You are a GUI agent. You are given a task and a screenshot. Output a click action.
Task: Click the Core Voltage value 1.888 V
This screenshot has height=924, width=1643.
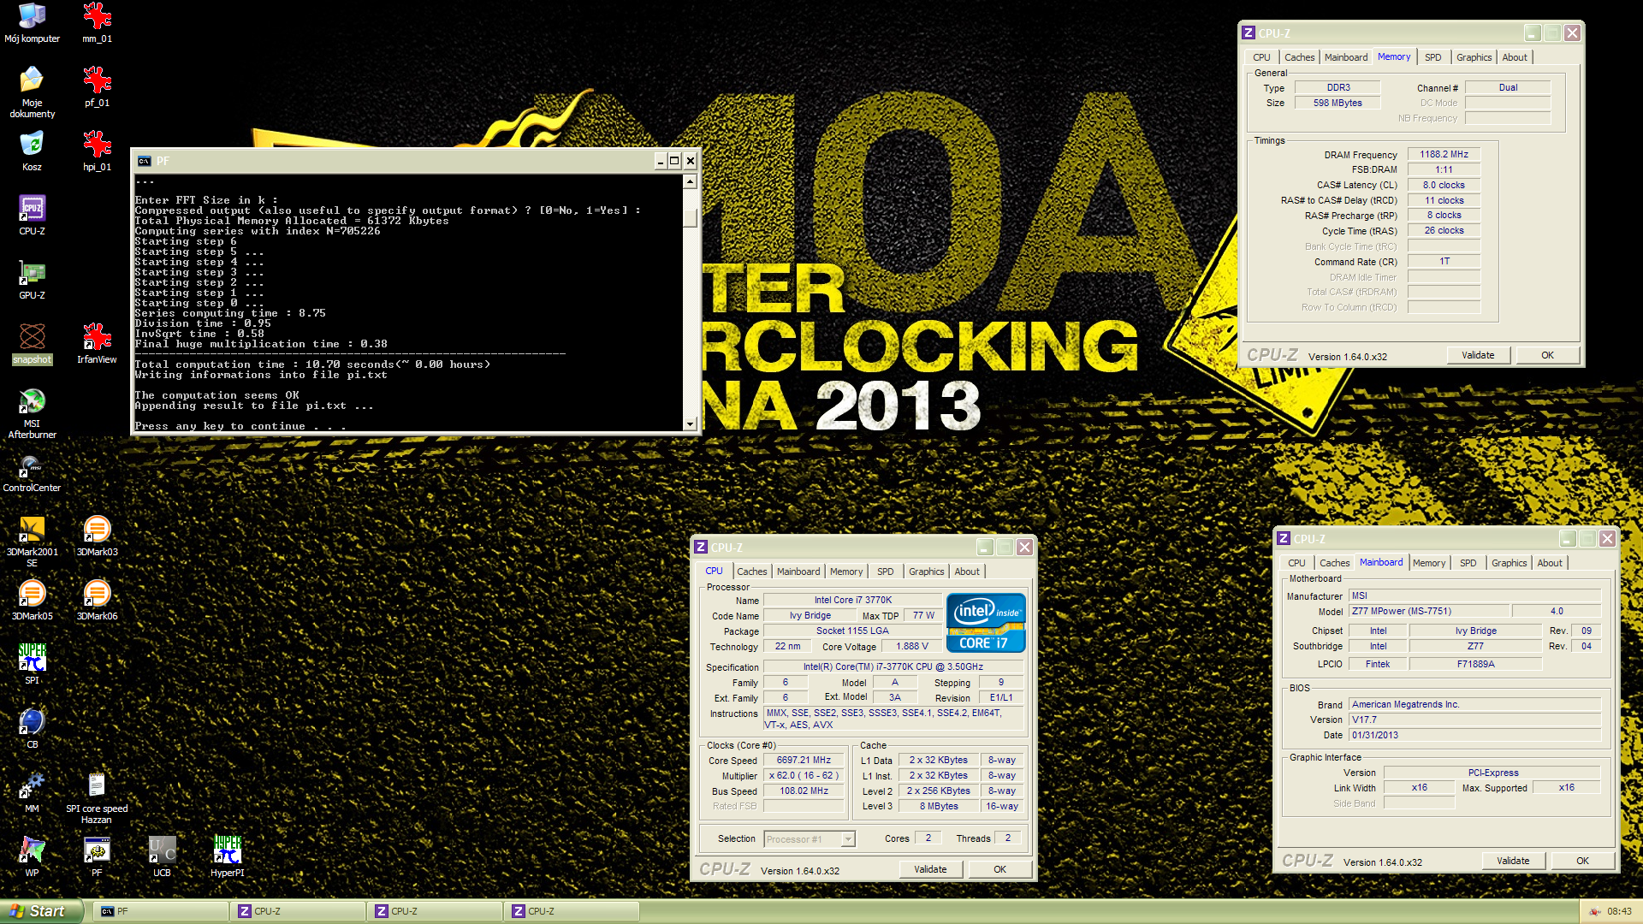(911, 647)
